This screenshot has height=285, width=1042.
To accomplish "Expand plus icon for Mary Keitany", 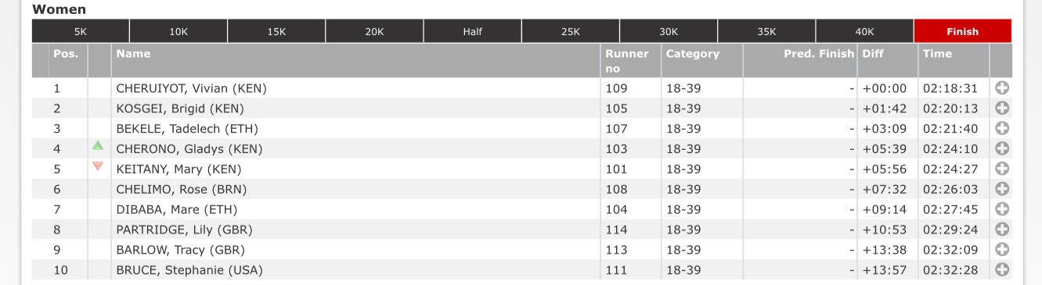I will [1001, 169].
